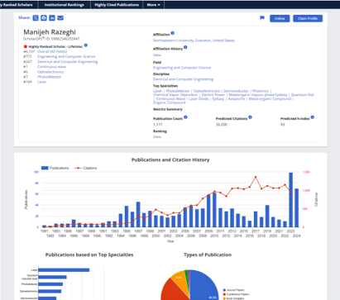Open info icon next to Affiliation
Screen dimensions: 340x300
click(172, 33)
